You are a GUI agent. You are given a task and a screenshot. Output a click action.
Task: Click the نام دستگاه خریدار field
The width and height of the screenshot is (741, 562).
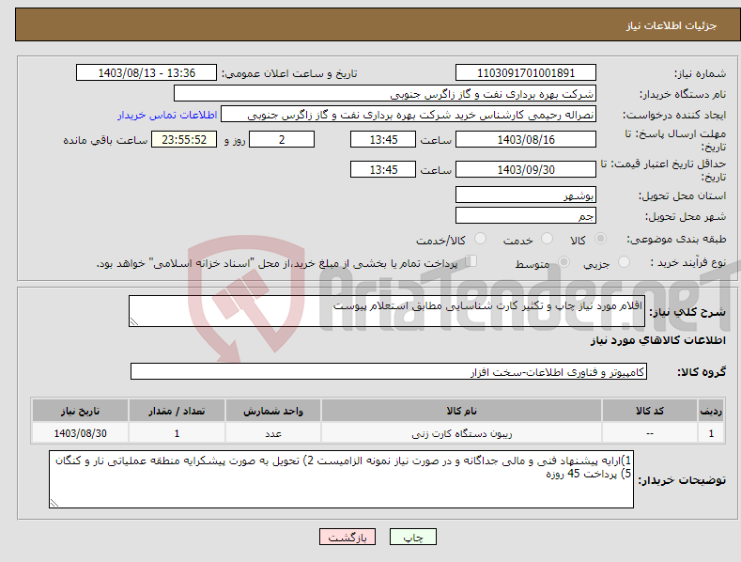[385, 93]
